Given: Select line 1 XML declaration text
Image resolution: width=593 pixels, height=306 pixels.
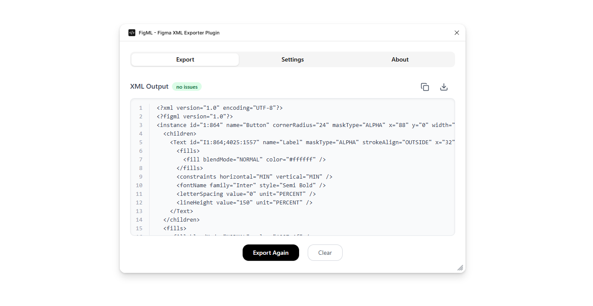Looking at the screenshot, I should (219, 108).
